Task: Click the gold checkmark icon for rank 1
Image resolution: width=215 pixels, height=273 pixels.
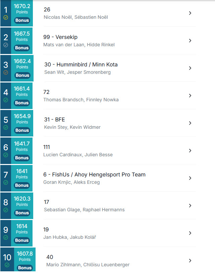Action: [6, 17]
